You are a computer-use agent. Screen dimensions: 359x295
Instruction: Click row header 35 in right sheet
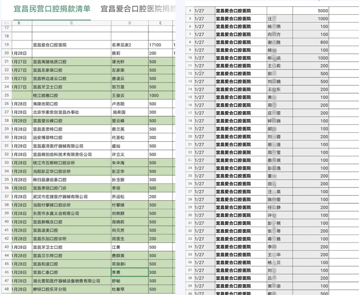tap(190, 255)
